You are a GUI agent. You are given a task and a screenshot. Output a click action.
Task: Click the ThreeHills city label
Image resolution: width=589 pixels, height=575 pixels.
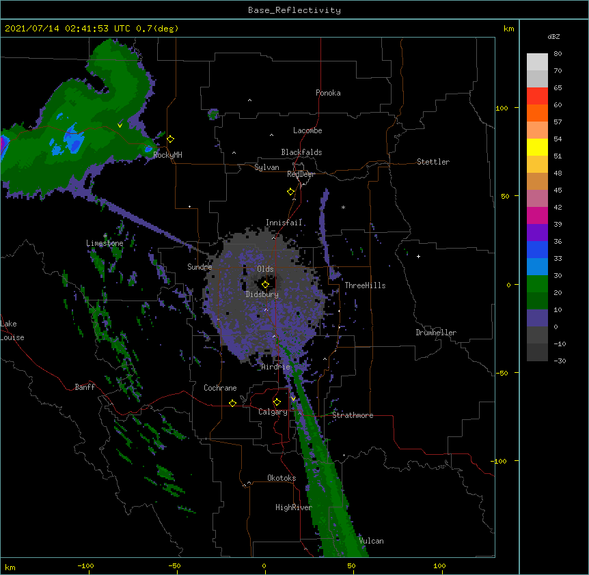[365, 285]
